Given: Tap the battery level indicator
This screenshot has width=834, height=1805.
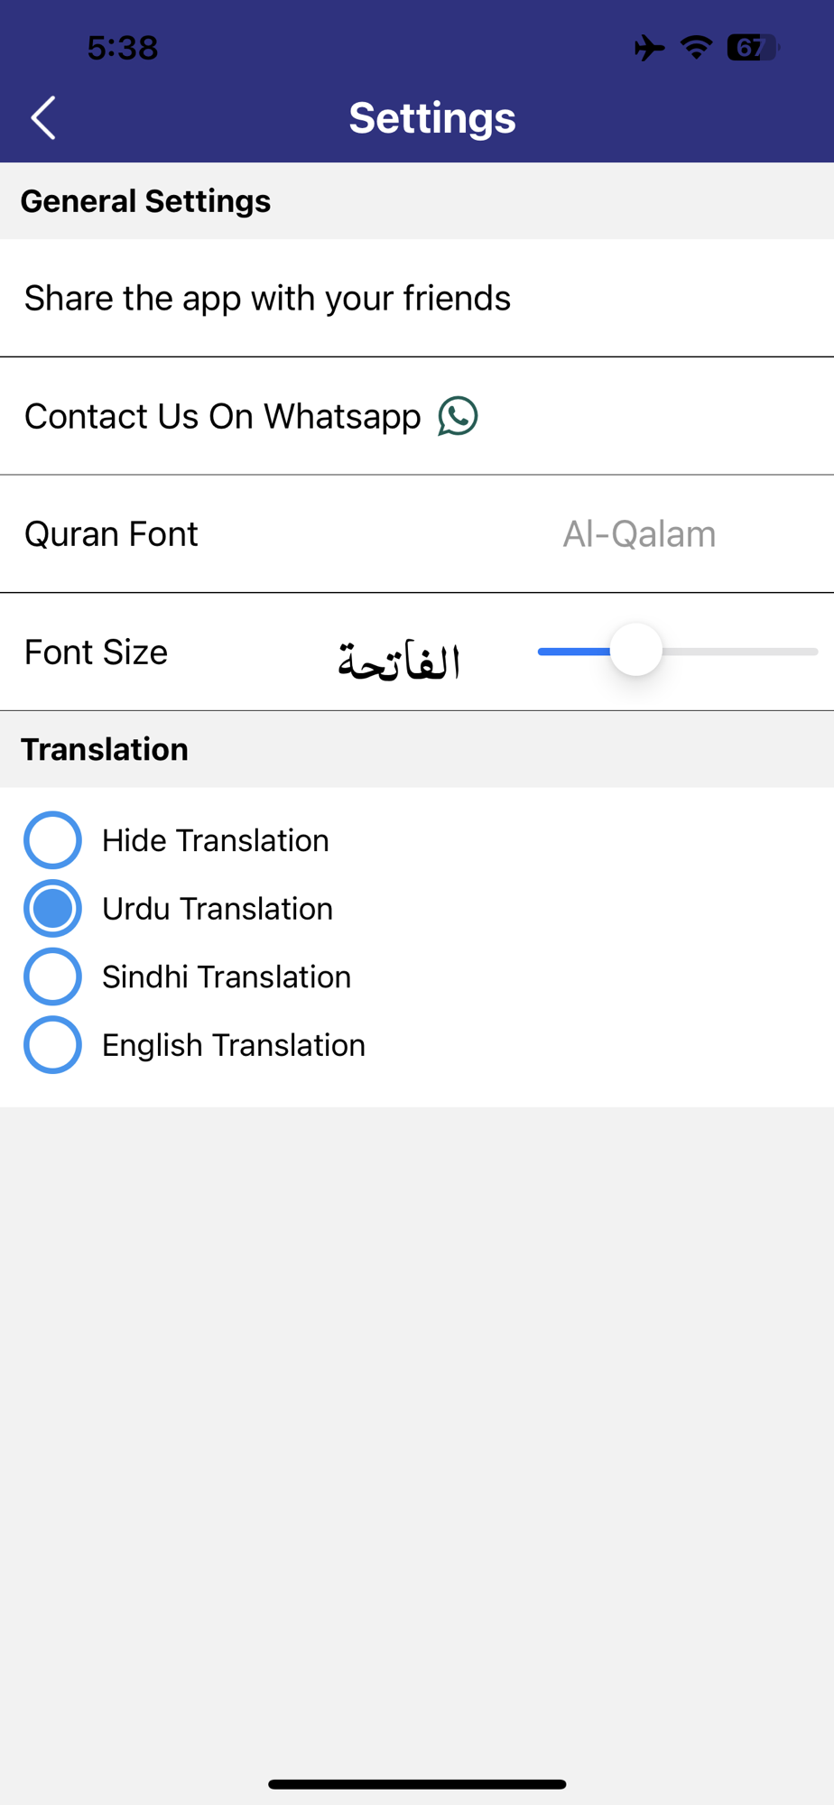Looking at the screenshot, I should tap(752, 47).
